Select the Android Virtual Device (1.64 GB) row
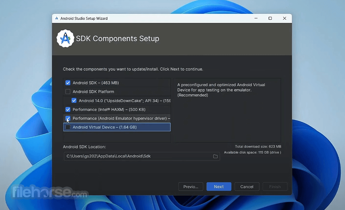The image size is (345, 210). tap(117, 127)
